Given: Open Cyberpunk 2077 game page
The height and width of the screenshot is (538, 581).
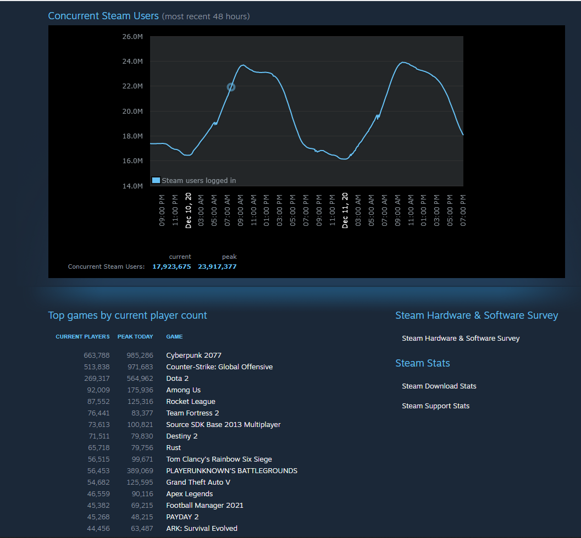Looking at the screenshot, I should pos(194,356).
